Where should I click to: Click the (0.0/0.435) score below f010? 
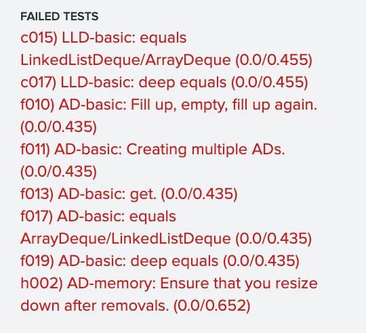pos(58,127)
